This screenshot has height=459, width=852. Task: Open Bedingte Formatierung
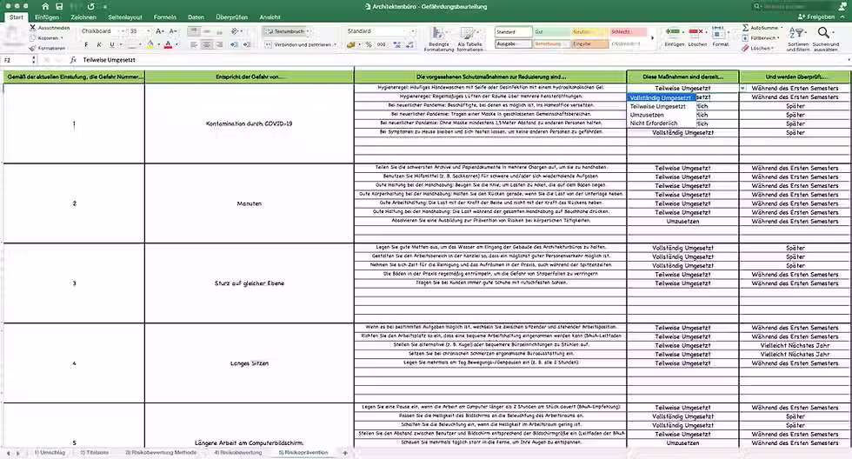click(x=438, y=39)
